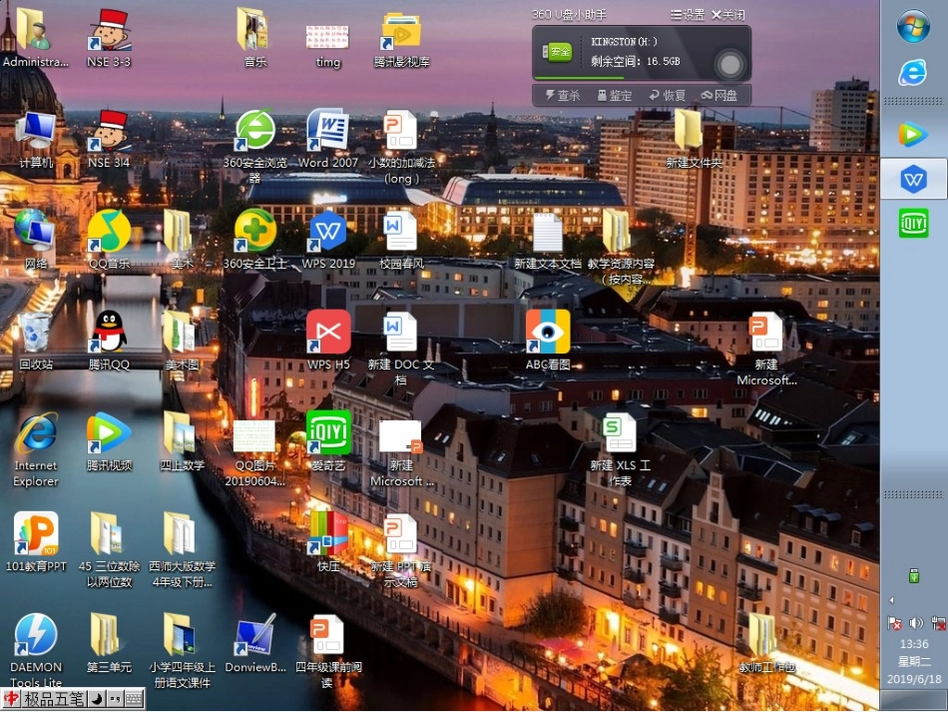Click 恢复 in the U盘 assistant
The image size is (948, 712).
click(x=668, y=96)
